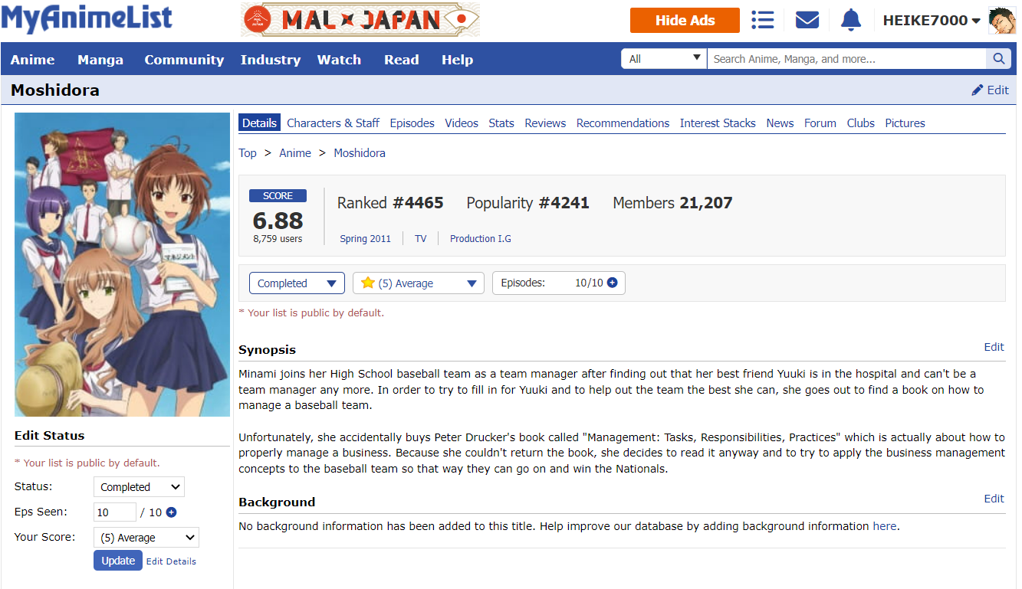Open notifications bell icon
The image size is (1022, 589).
851,20
